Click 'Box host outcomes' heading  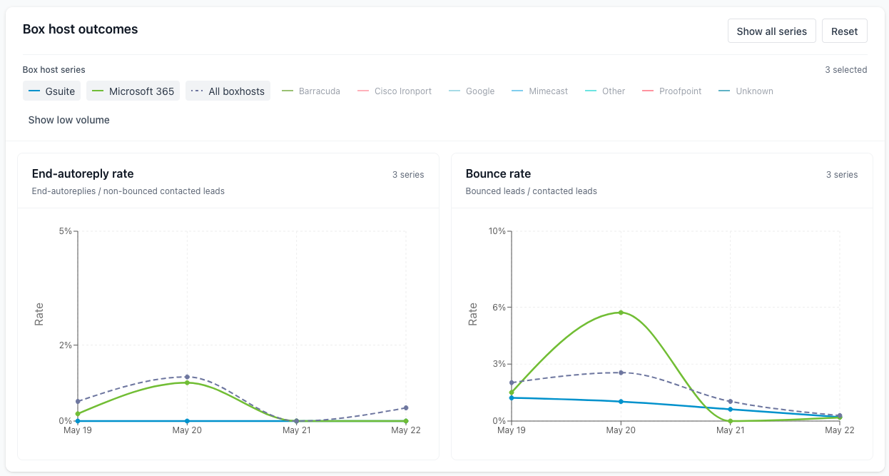[x=80, y=29]
